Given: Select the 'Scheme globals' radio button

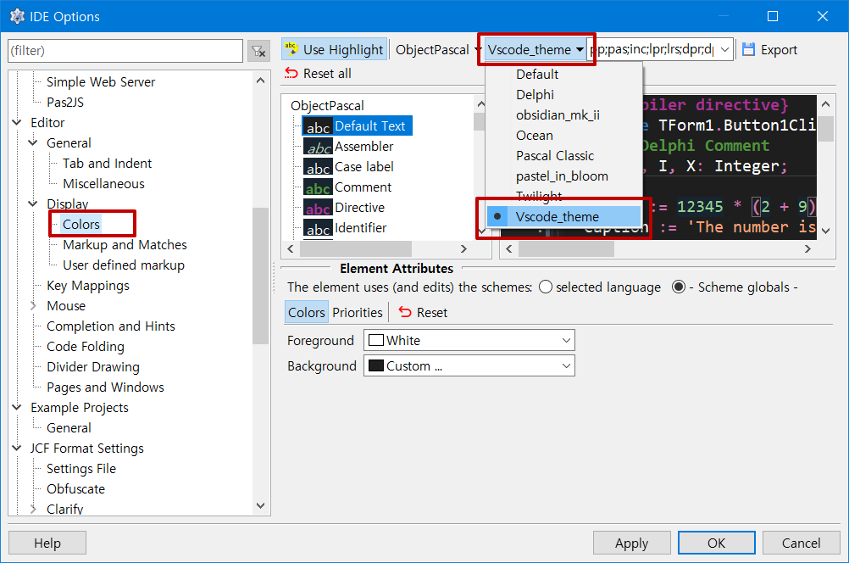Looking at the screenshot, I should click(x=679, y=287).
